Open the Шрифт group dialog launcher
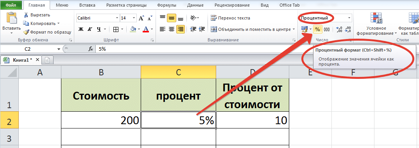 coord(152,40)
